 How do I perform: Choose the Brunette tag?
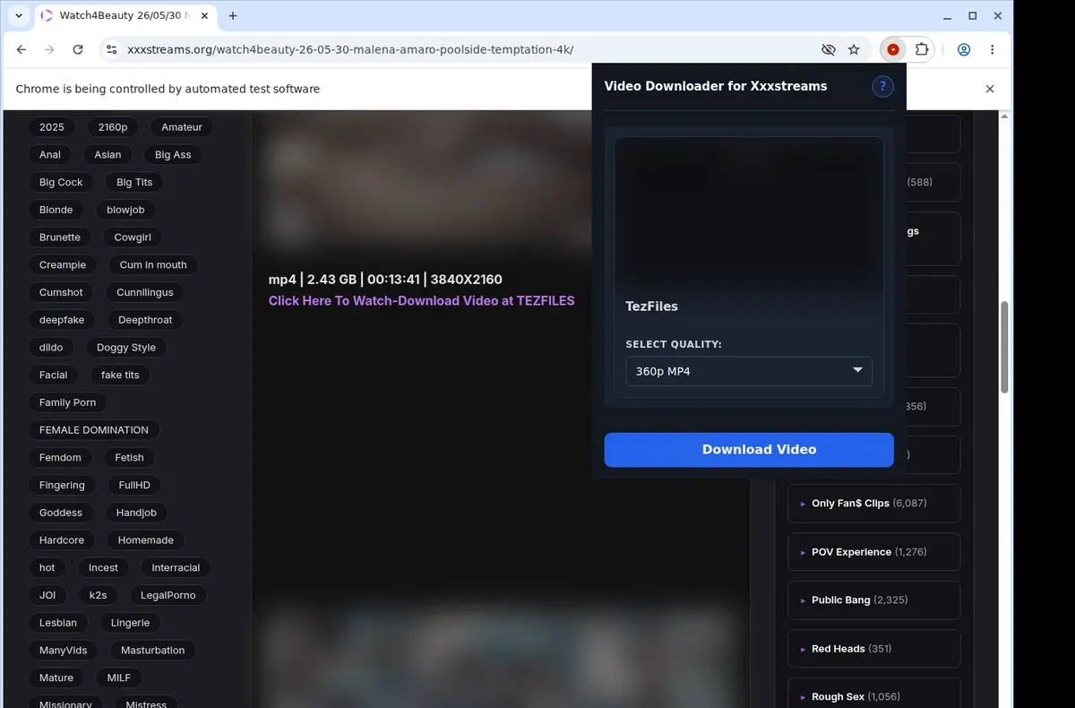pos(60,237)
